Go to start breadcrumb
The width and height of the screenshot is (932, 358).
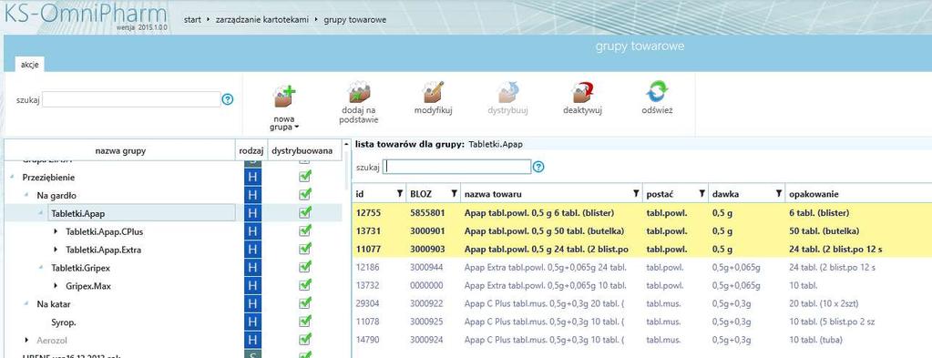[192, 20]
